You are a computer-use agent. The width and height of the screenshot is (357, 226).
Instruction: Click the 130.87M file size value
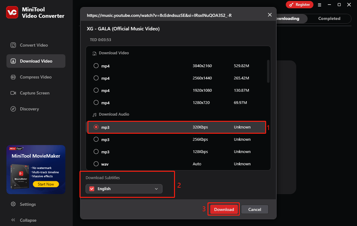tap(241, 90)
